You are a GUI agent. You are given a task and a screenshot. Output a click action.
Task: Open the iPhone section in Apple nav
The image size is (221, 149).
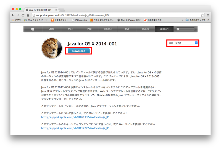coord(108,29)
